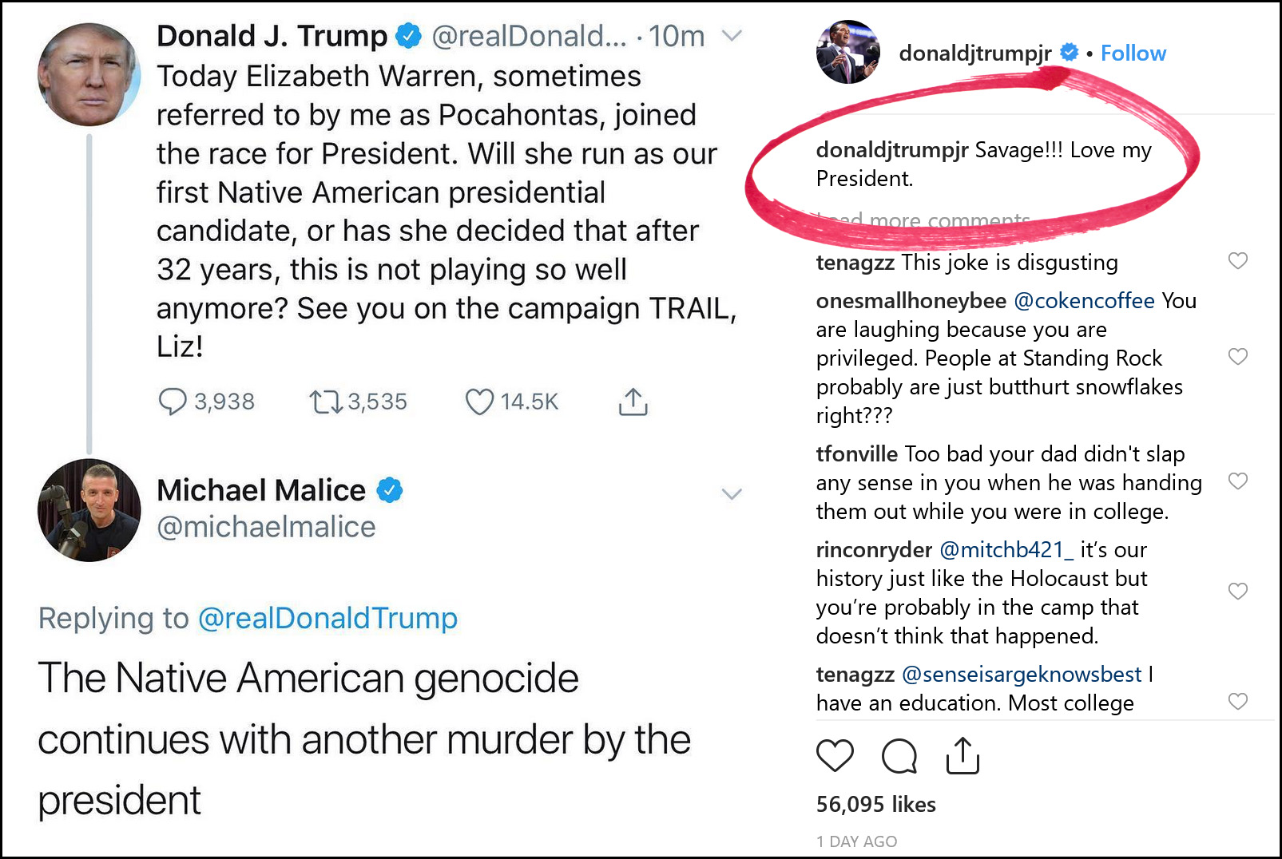This screenshot has width=1282, height=859.
Task: Like Trump's tweet with the heart icon
Action: pos(479,401)
